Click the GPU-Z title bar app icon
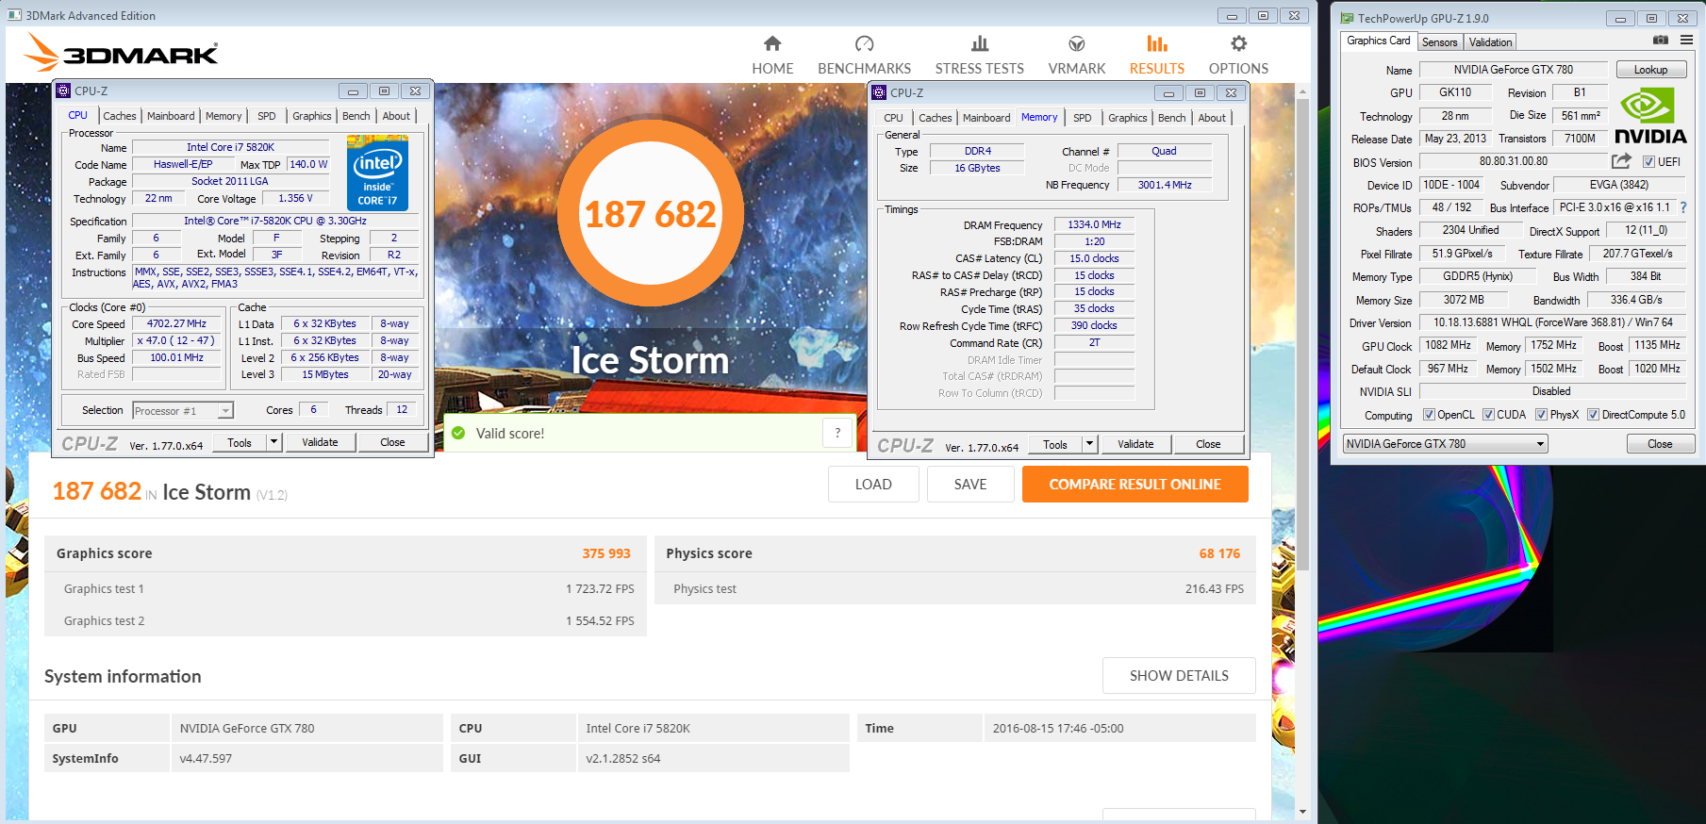The height and width of the screenshot is (824, 1706). pos(1347,18)
